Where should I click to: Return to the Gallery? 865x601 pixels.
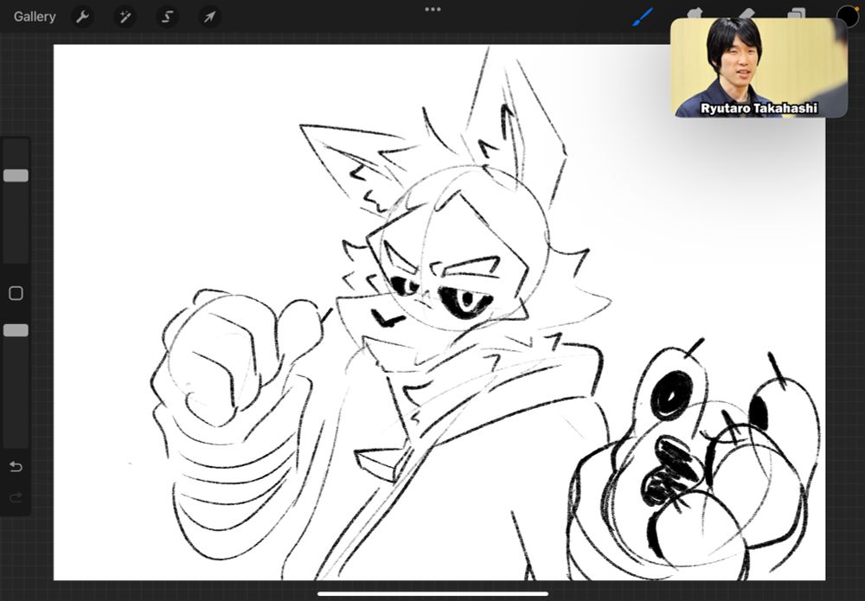35,16
